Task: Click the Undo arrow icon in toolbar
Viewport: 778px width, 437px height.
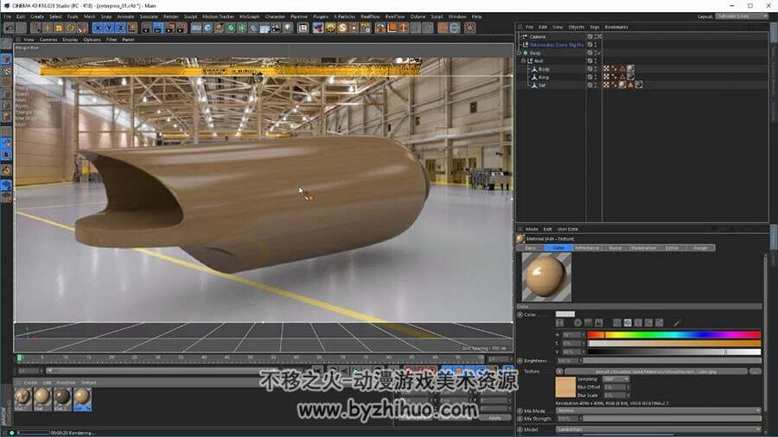Action: [x=10, y=28]
